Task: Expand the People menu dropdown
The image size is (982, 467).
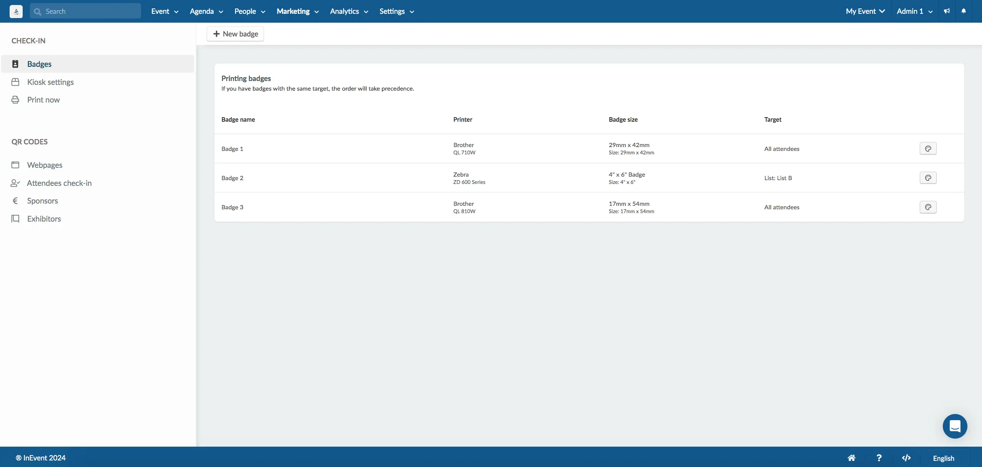Action: coord(249,11)
